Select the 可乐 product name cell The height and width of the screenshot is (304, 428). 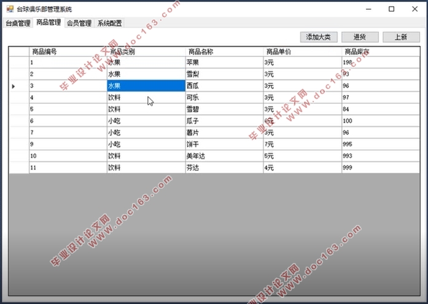[224, 97]
